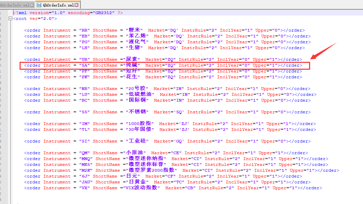Click Instrument "6J" value

pos(84,176)
